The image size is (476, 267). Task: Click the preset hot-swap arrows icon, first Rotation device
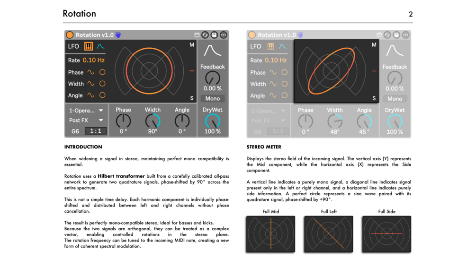205,35
